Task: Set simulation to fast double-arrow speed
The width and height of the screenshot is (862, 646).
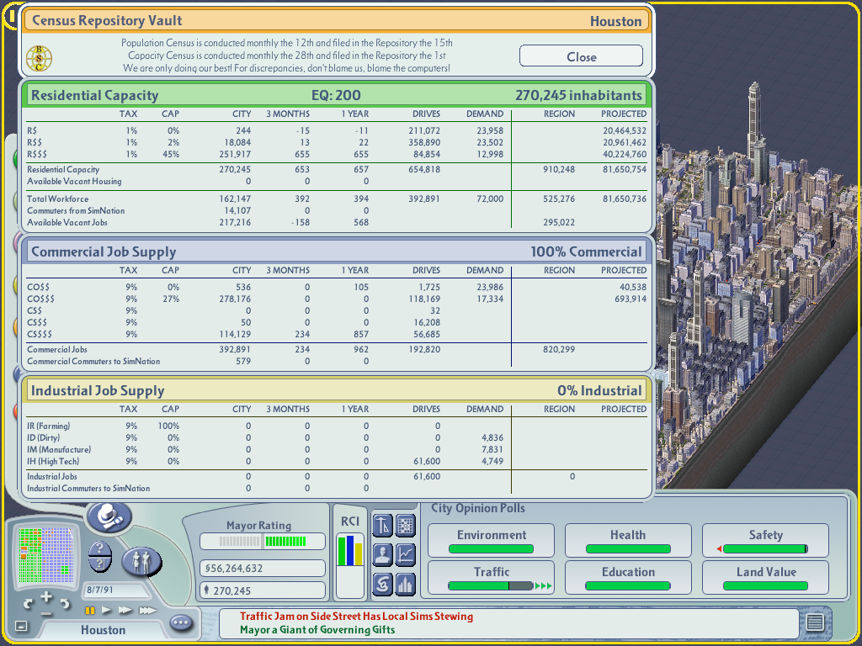Action: point(125,611)
